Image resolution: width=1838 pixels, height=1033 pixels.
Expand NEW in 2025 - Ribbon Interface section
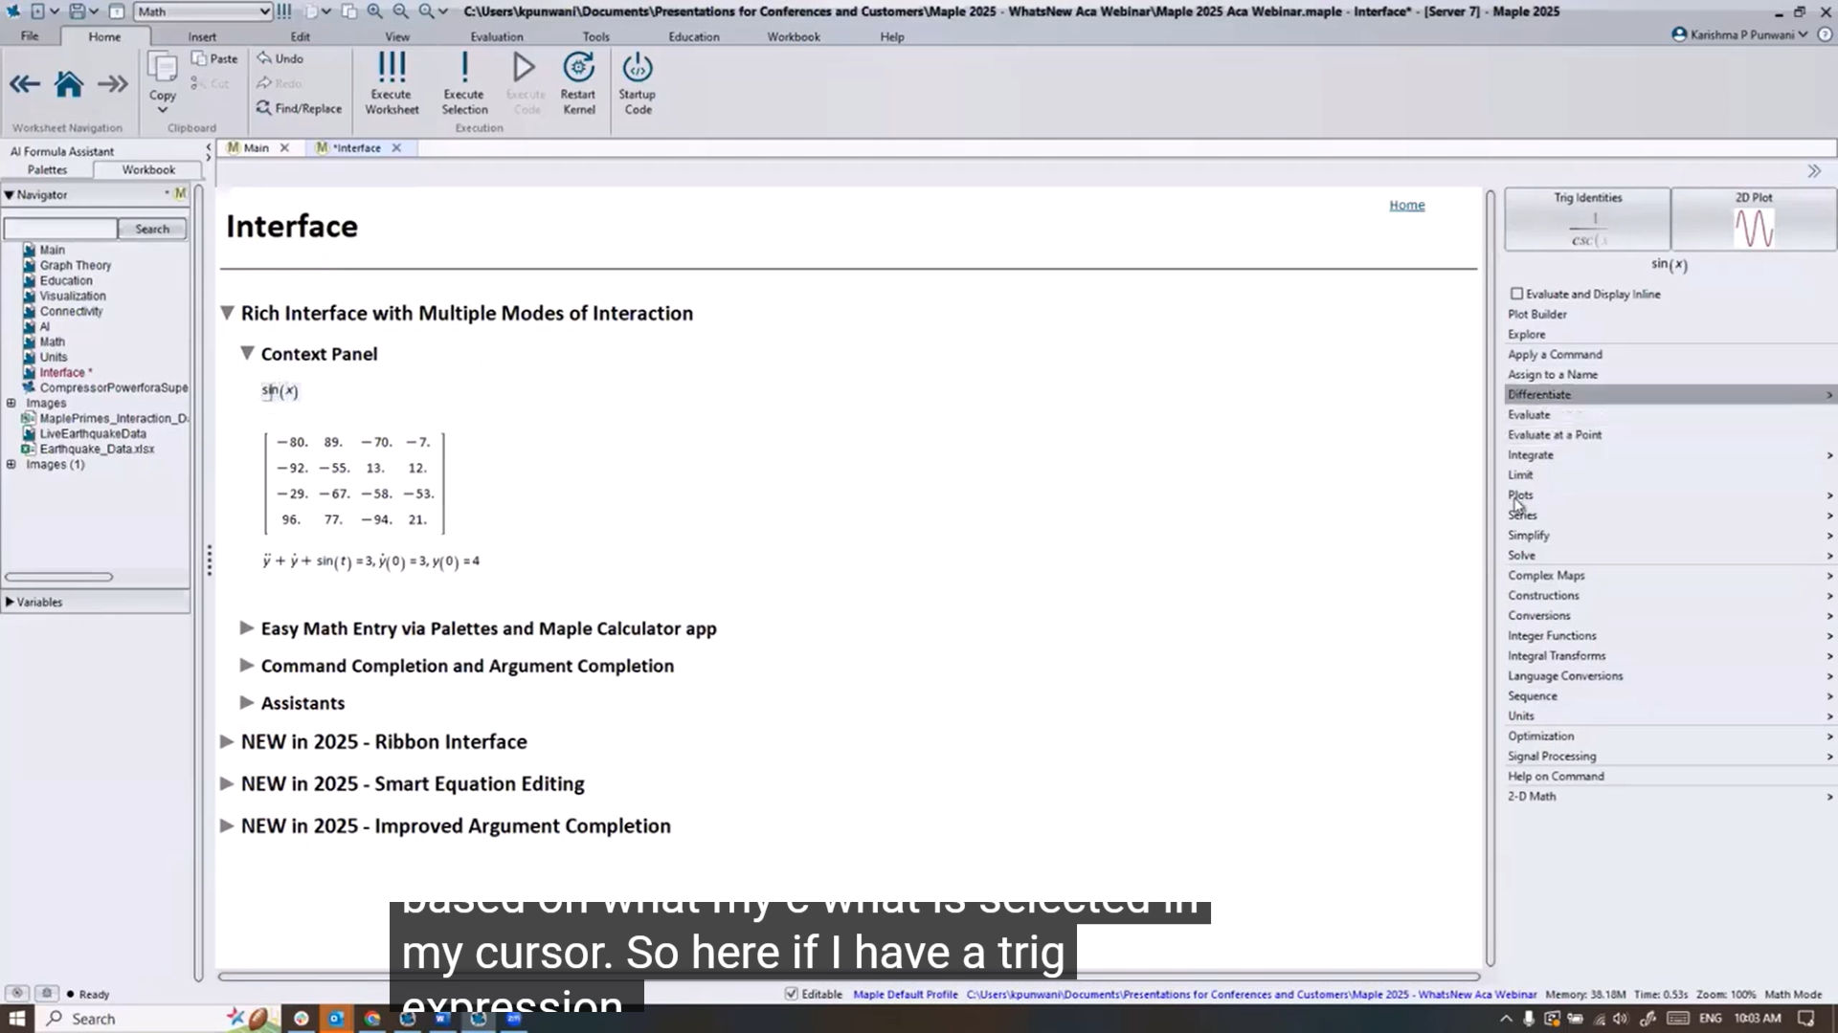227,742
